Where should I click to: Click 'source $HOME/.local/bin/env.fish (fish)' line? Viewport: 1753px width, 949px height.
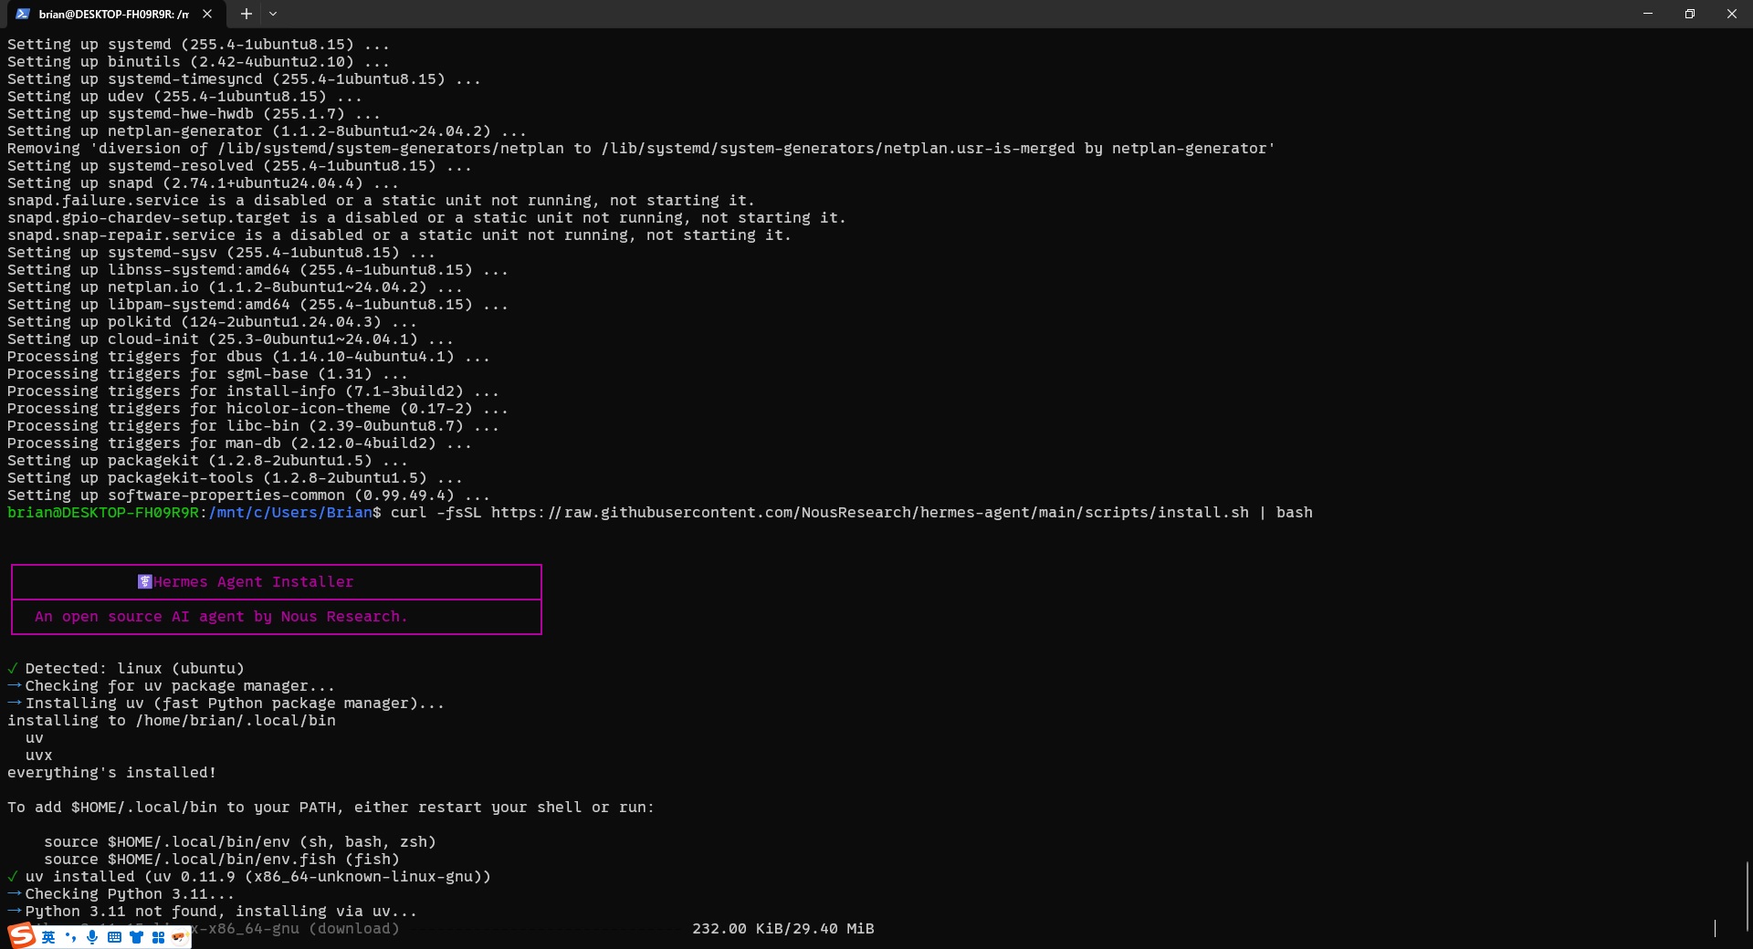pos(222,860)
